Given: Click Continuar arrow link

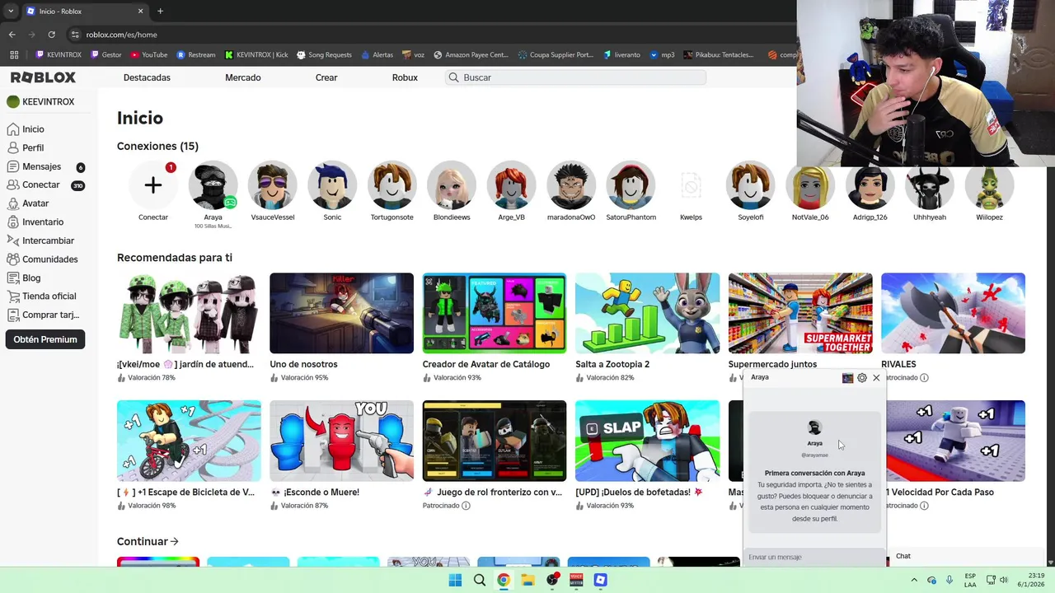Looking at the screenshot, I should point(148,541).
